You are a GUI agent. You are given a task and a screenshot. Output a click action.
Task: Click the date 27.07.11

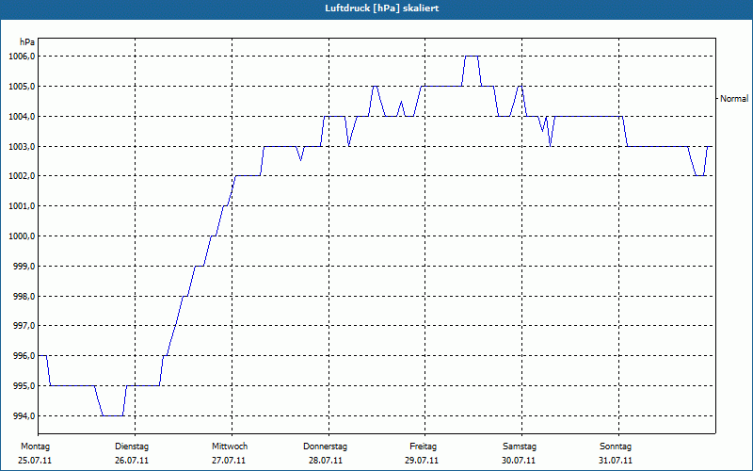(x=229, y=461)
